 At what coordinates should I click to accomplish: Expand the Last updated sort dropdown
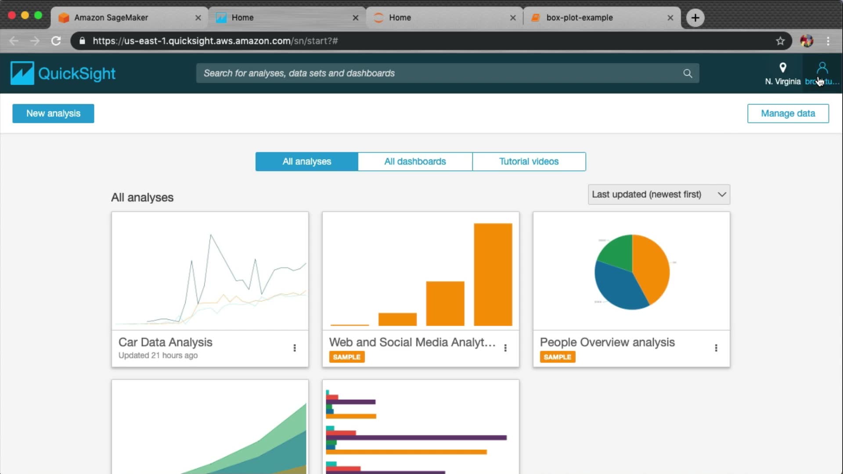tap(659, 194)
